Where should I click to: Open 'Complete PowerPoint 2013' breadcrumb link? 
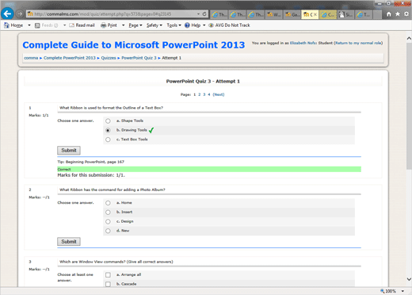click(70, 58)
